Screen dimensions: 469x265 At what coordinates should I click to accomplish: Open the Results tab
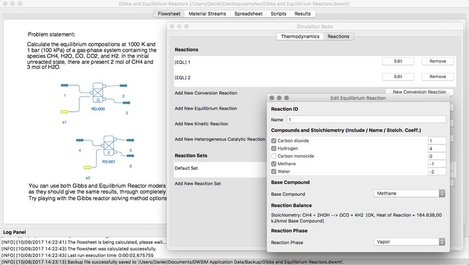pyautogui.click(x=303, y=14)
